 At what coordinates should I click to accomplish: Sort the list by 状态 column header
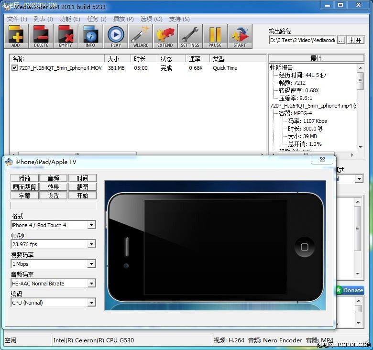pyautogui.click(x=171, y=58)
